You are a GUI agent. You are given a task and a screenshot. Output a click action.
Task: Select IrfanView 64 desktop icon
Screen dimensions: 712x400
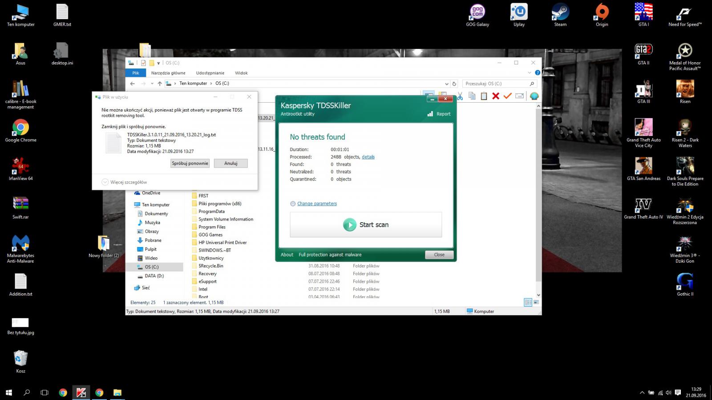point(20,169)
